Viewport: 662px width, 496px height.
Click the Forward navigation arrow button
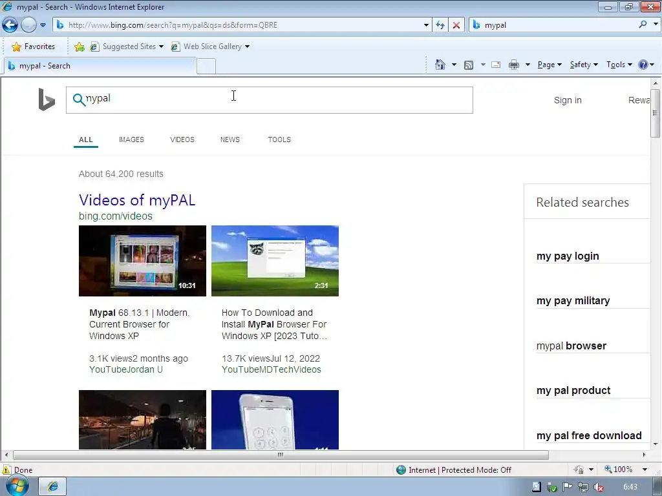[28, 25]
